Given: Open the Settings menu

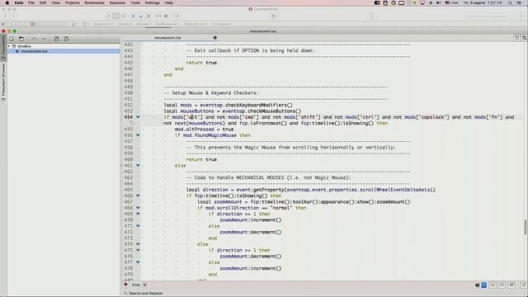Looking at the screenshot, I should 152,2.
